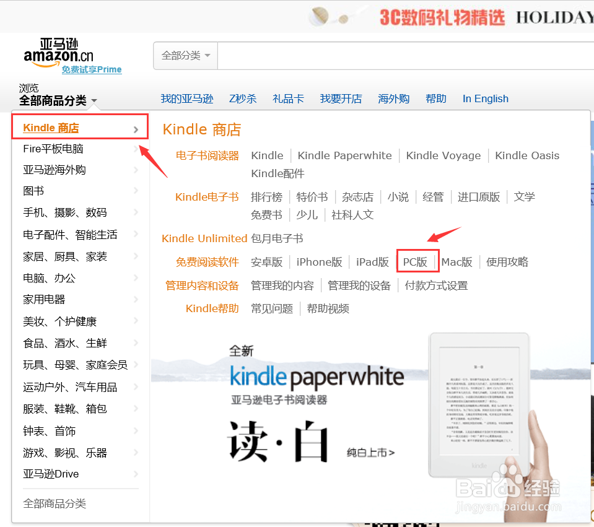Choose the 手机、摄影、数码 category
Image resolution: width=594 pixels, height=527 pixels.
tap(65, 212)
